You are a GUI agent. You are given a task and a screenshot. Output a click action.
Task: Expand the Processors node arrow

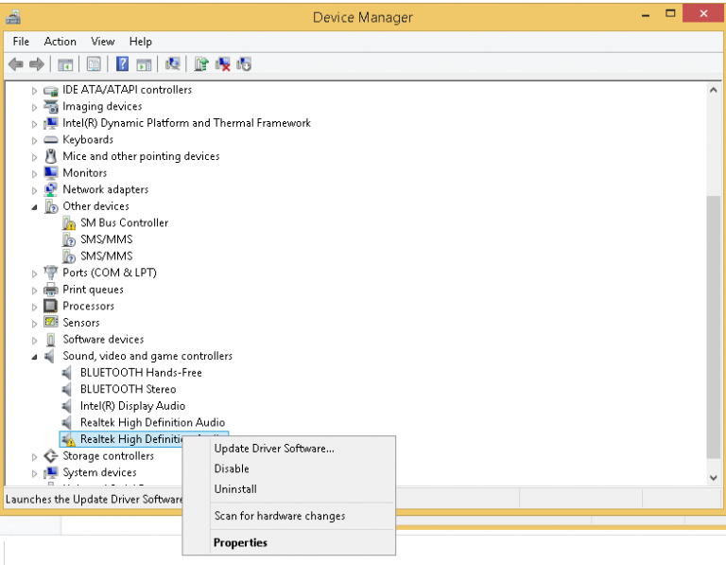(x=34, y=307)
